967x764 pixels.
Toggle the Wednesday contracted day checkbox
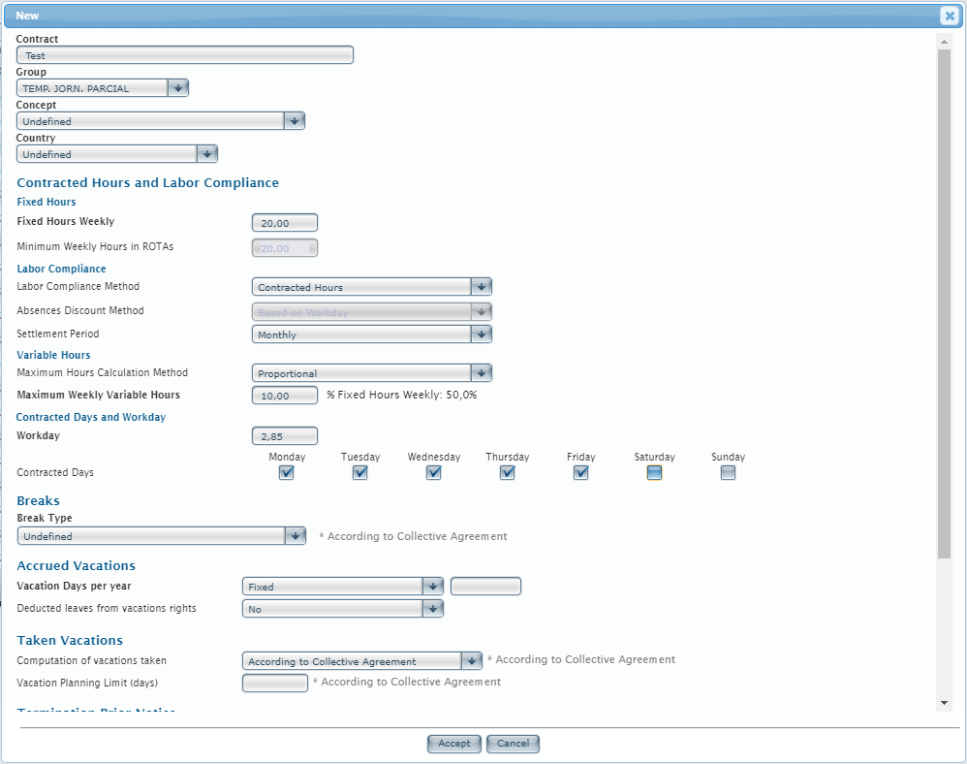[434, 473]
